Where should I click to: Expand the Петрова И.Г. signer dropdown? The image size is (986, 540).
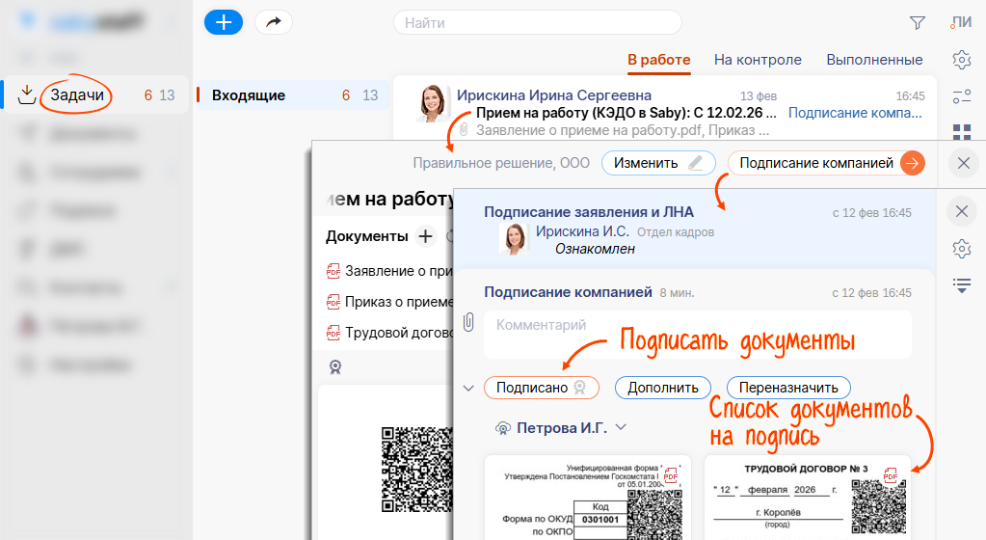(621, 427)
